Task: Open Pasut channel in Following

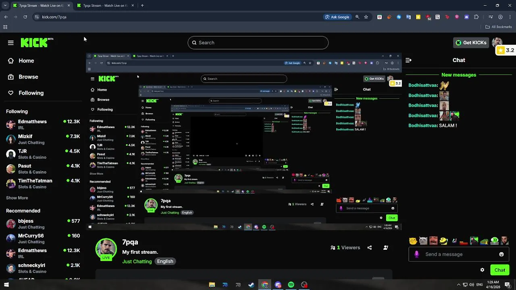Action: 43,169
